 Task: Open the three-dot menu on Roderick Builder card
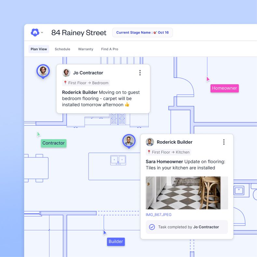click(x=224, y=142)
